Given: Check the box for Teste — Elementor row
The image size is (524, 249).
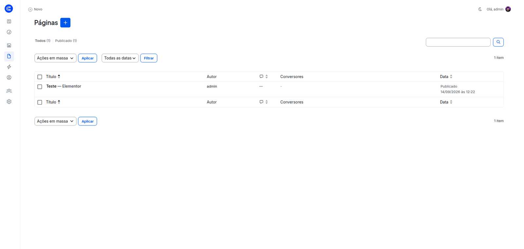Looking at the screenshot, I should point(40,87).
